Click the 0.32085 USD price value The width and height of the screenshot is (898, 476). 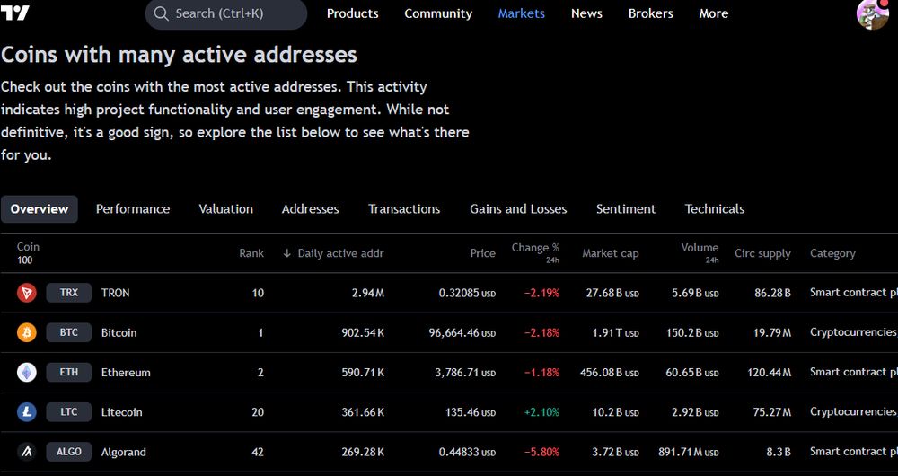click(467, 293)
